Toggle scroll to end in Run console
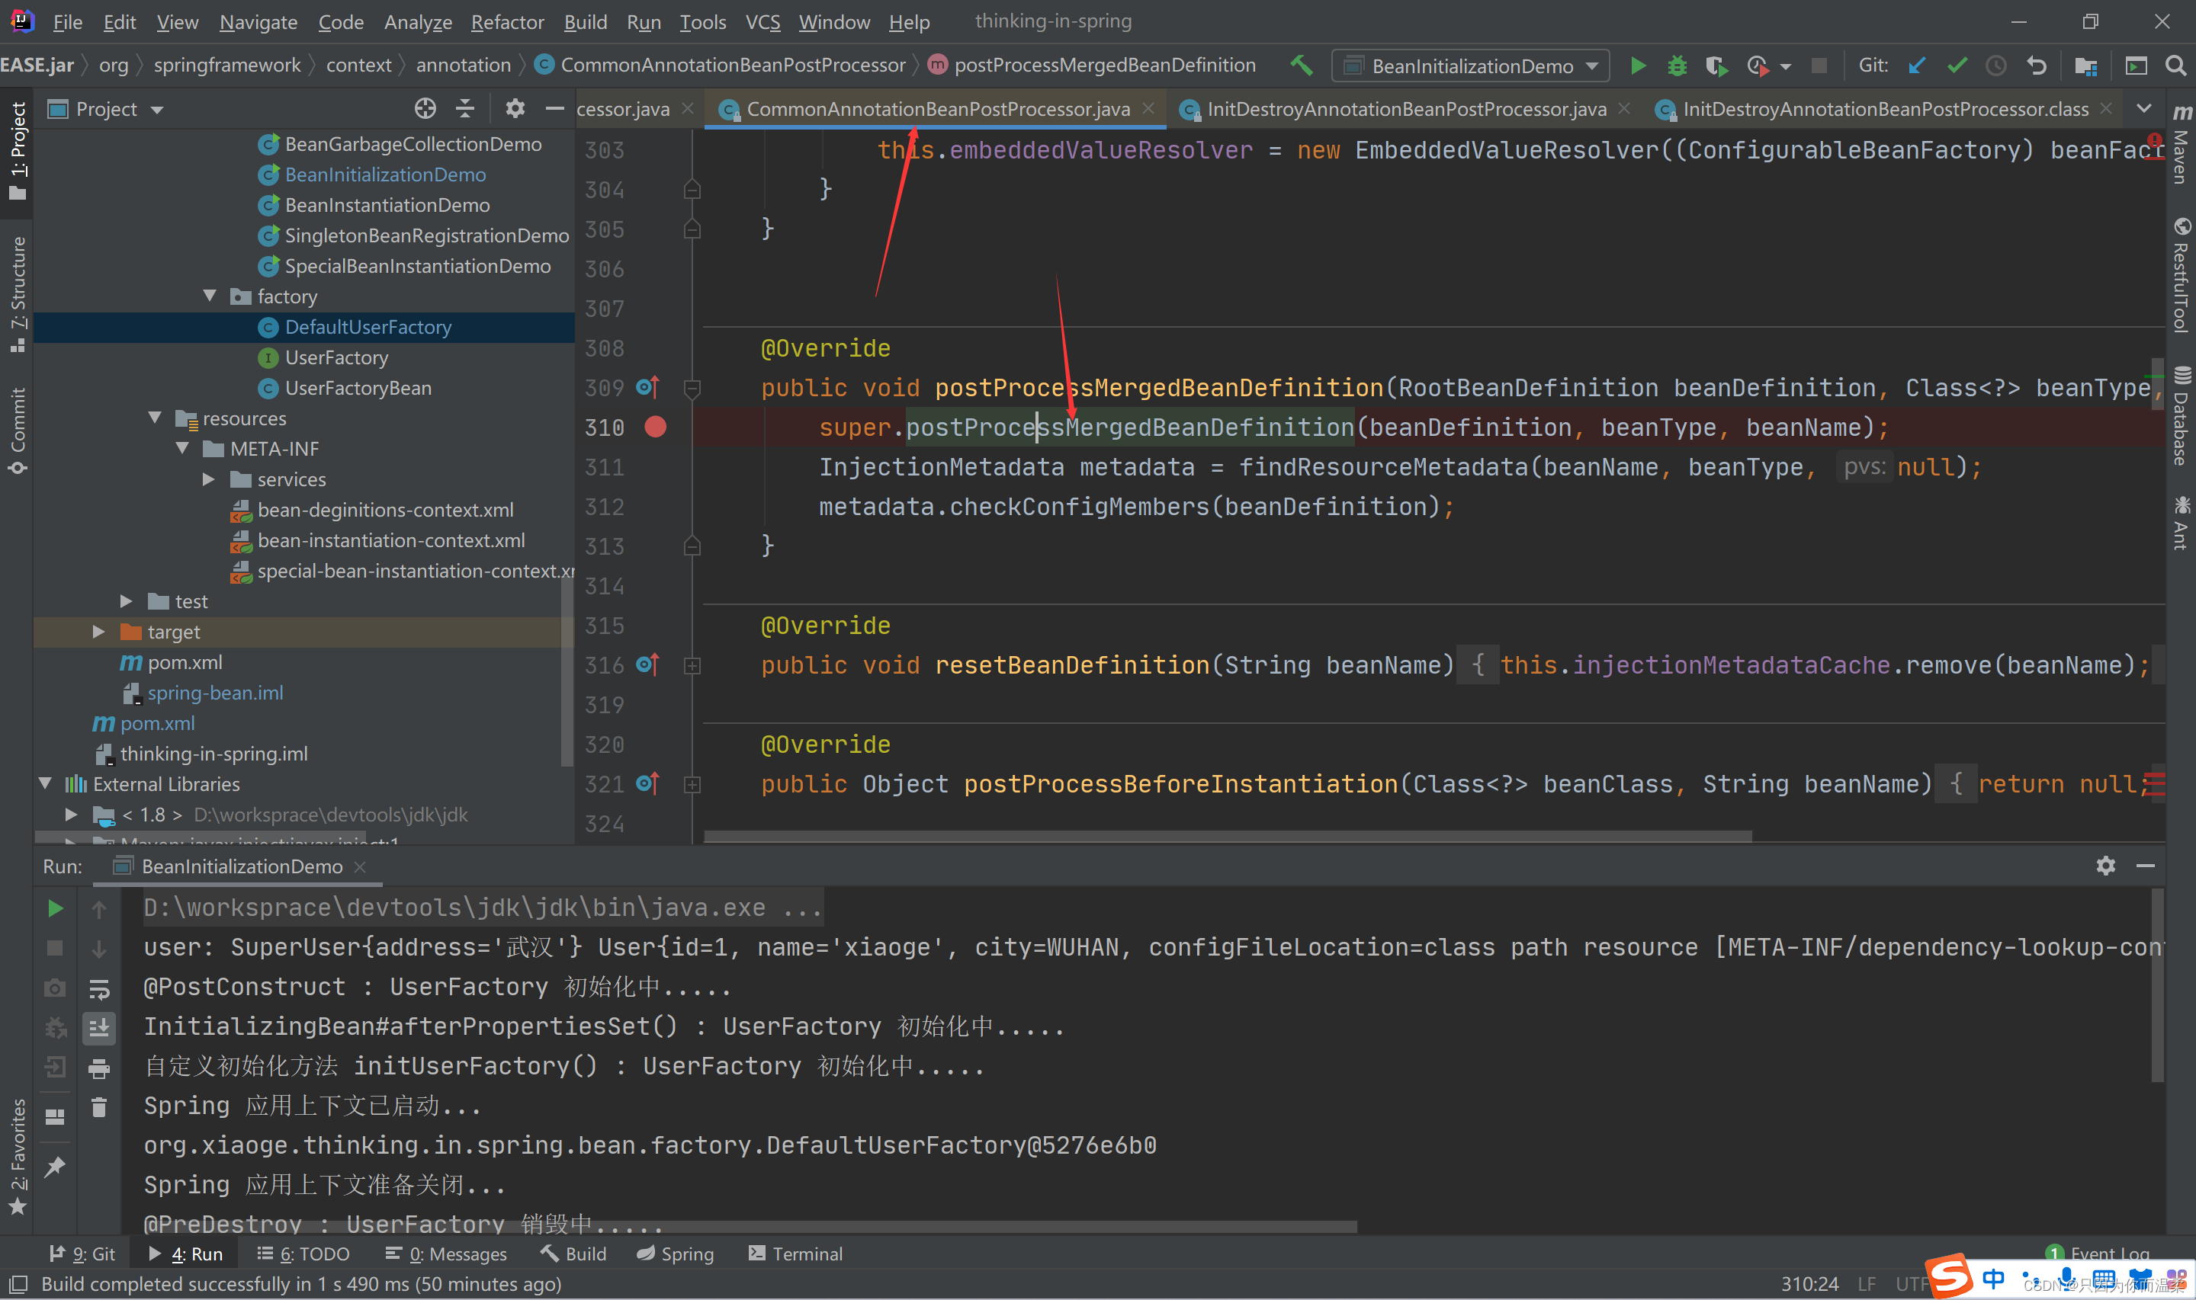The height and width of the screenshot is (1300, 2196). point(99,1029)
